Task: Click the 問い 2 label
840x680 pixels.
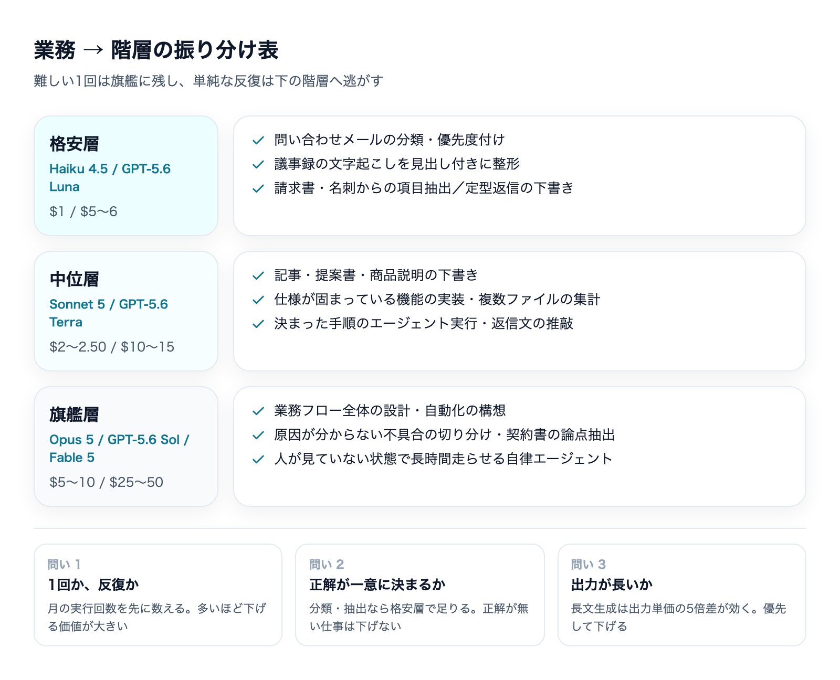Action: pyautogui.click(x=327, y=565)
